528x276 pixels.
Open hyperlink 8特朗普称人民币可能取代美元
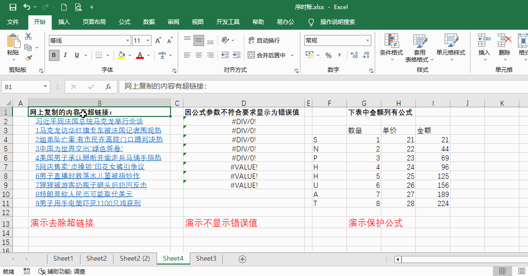coord(84,194)
